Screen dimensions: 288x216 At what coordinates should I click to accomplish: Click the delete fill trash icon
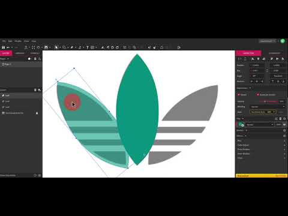pyautogui.click(x=280, y=119)
